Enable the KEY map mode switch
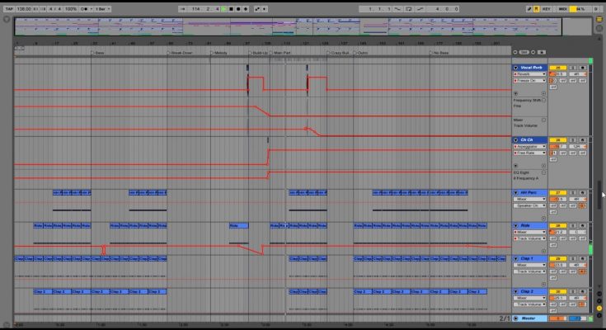Viewport: 606px width, 330px height. 546,8
